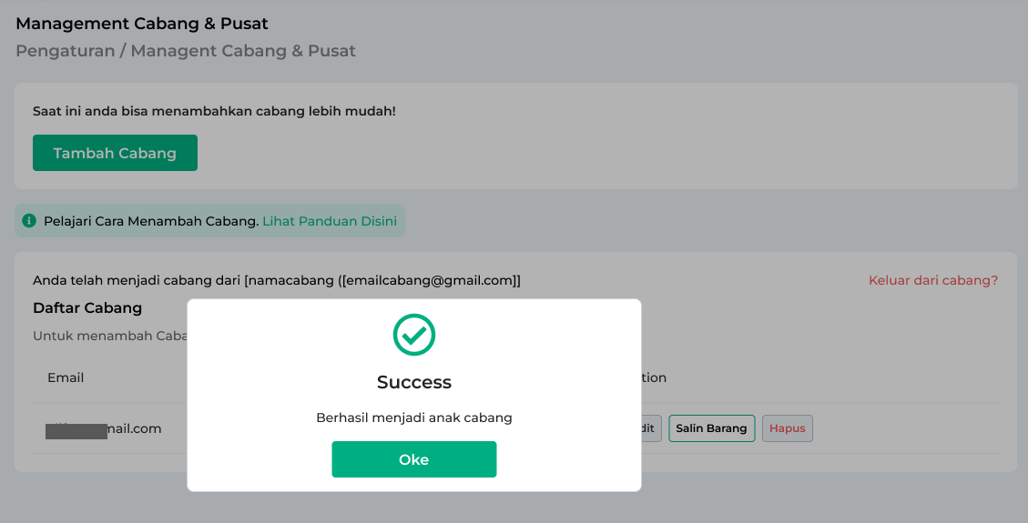Click the green info icon beside Pelajari Cara

(x=29, y=221)
